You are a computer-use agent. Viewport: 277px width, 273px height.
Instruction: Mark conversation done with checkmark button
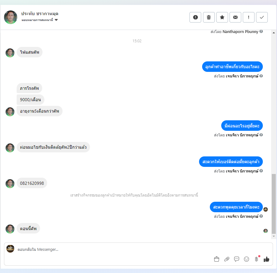[262, 17]
